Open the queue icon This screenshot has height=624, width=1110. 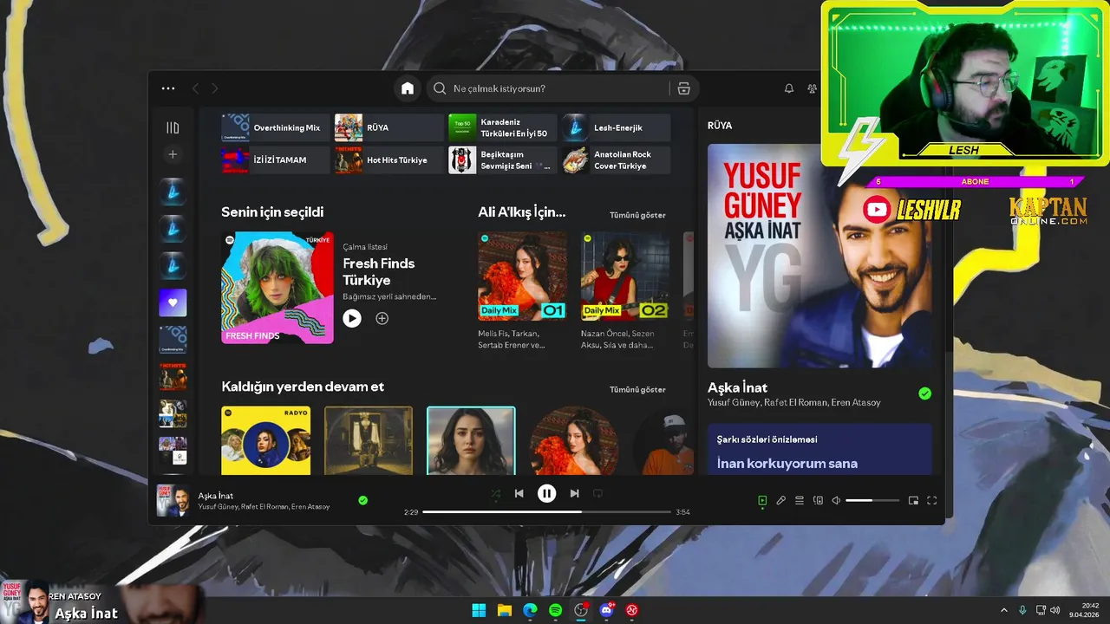click(800, 500)
